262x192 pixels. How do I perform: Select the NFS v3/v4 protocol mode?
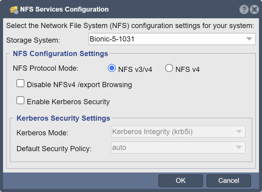click(112, 68)
